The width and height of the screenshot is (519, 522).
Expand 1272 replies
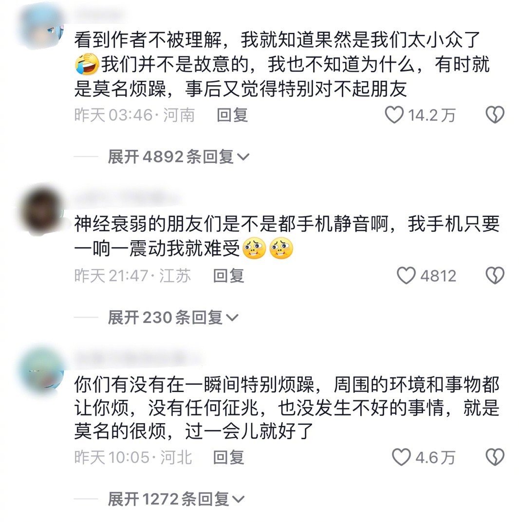[176, 499]
